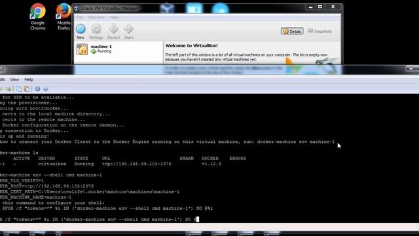This screenshot has width=419, height=236.
Task: Open Settings in VirtualBox toolbar
Action: (x=96, y=31)
